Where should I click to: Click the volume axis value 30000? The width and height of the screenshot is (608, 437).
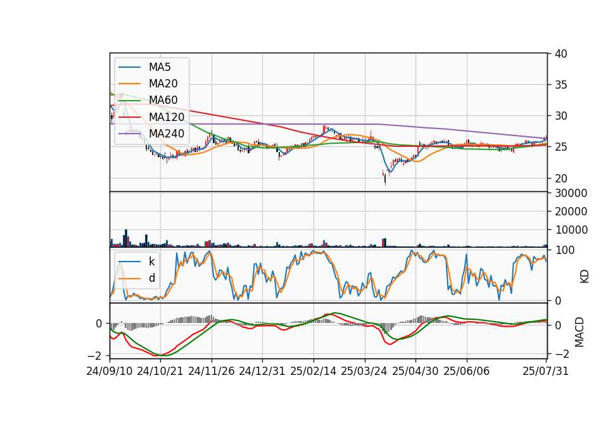(x=571, y=193)
